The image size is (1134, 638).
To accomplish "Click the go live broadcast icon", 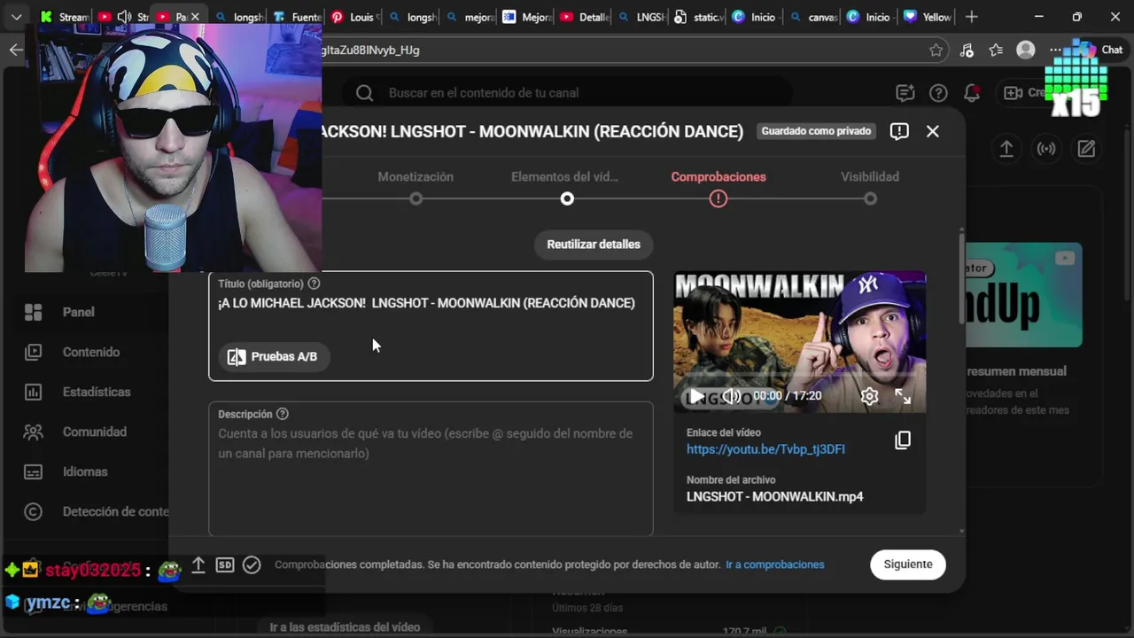I will pos(1046,149).
